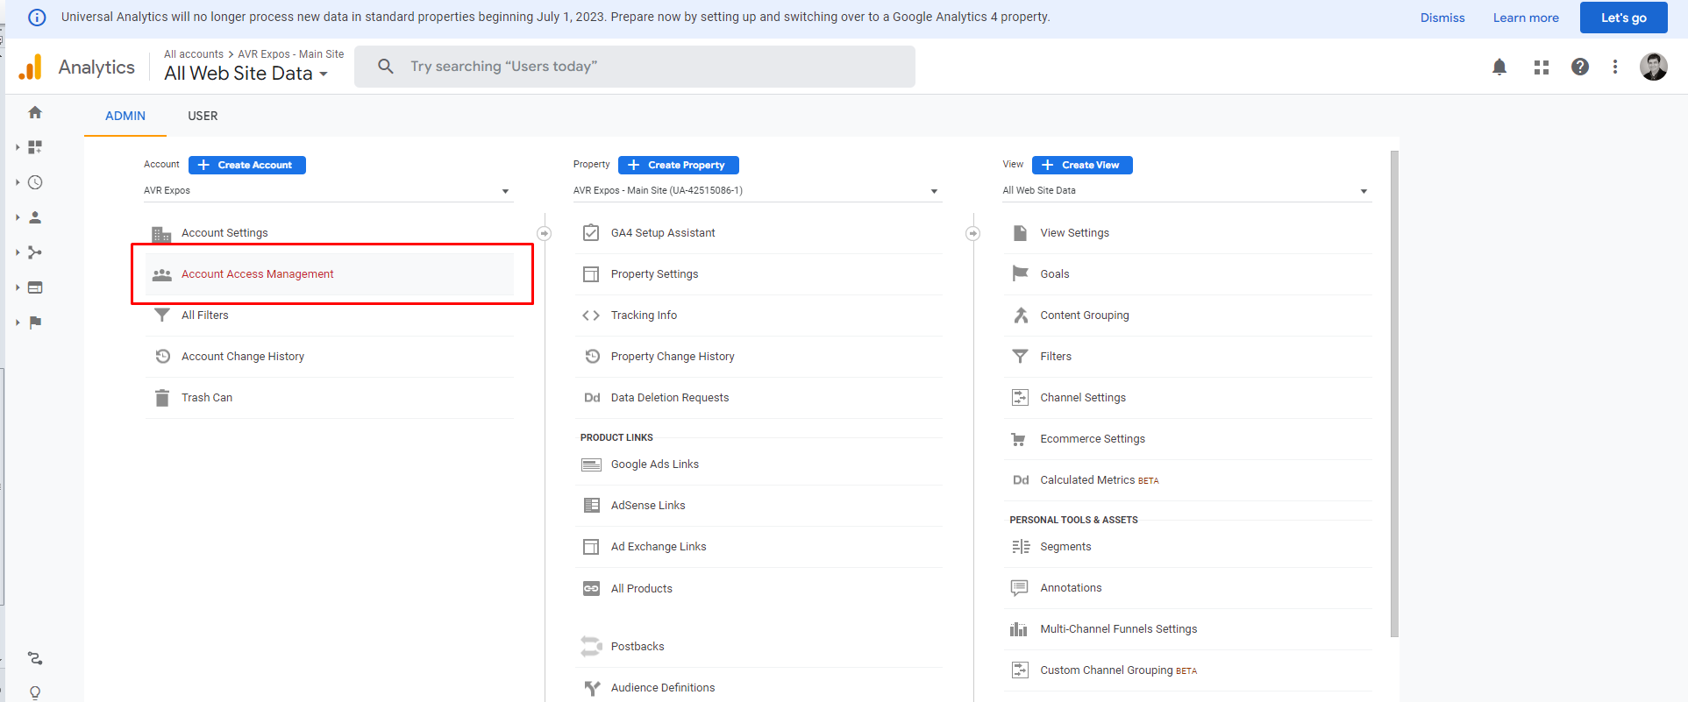
Task: Switch to the ADMIN tab
Action: (125, 116)
